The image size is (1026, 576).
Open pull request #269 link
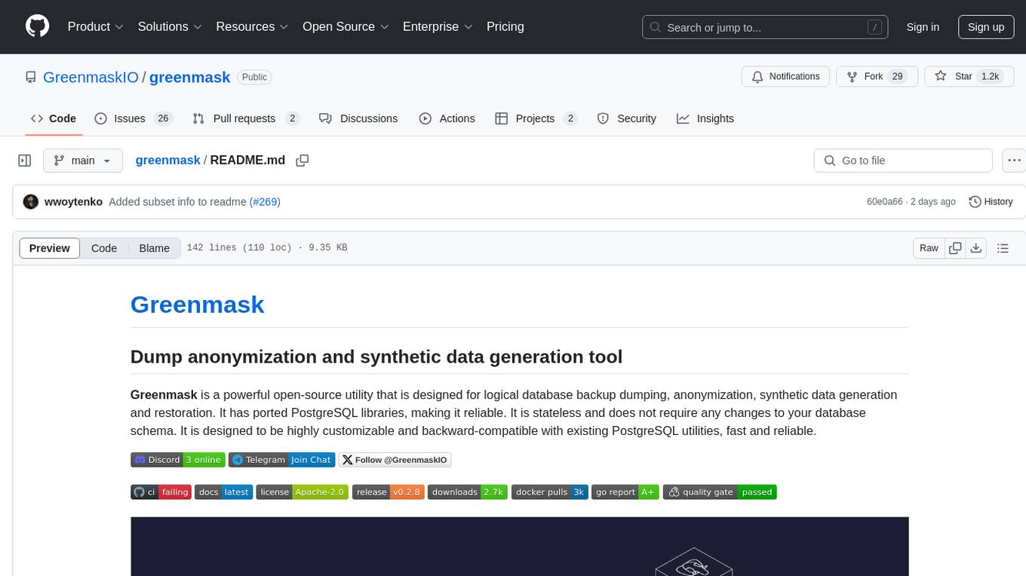pos(266,202)
